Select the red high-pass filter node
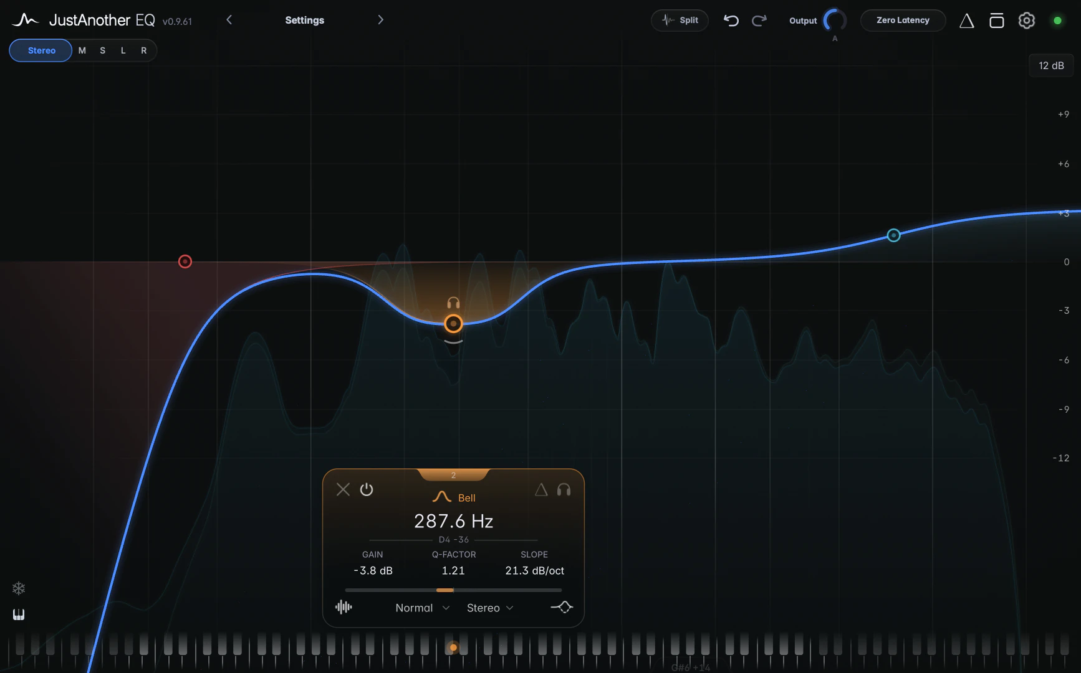 185,261
